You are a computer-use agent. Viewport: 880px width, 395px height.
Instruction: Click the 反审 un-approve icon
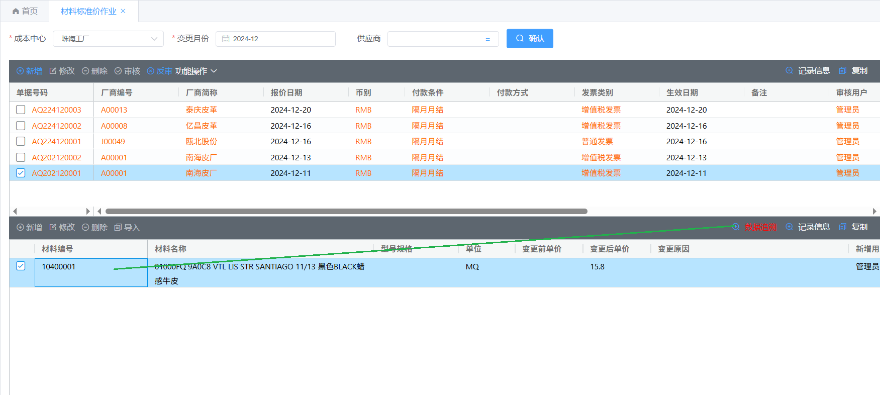tap(151, 71)
